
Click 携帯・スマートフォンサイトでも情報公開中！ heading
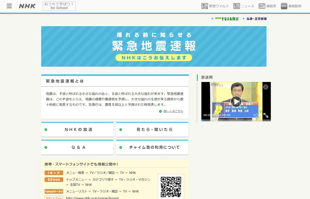[x=81, y=164]
